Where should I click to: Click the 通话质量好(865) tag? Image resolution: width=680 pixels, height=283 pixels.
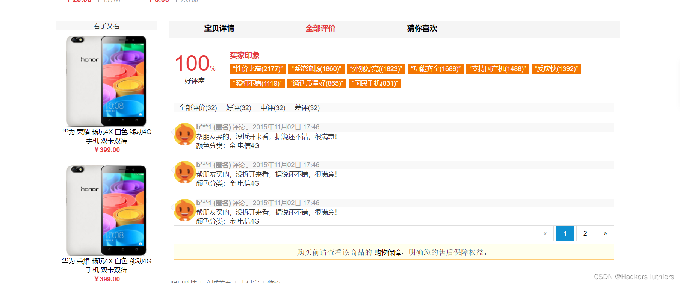317,83
